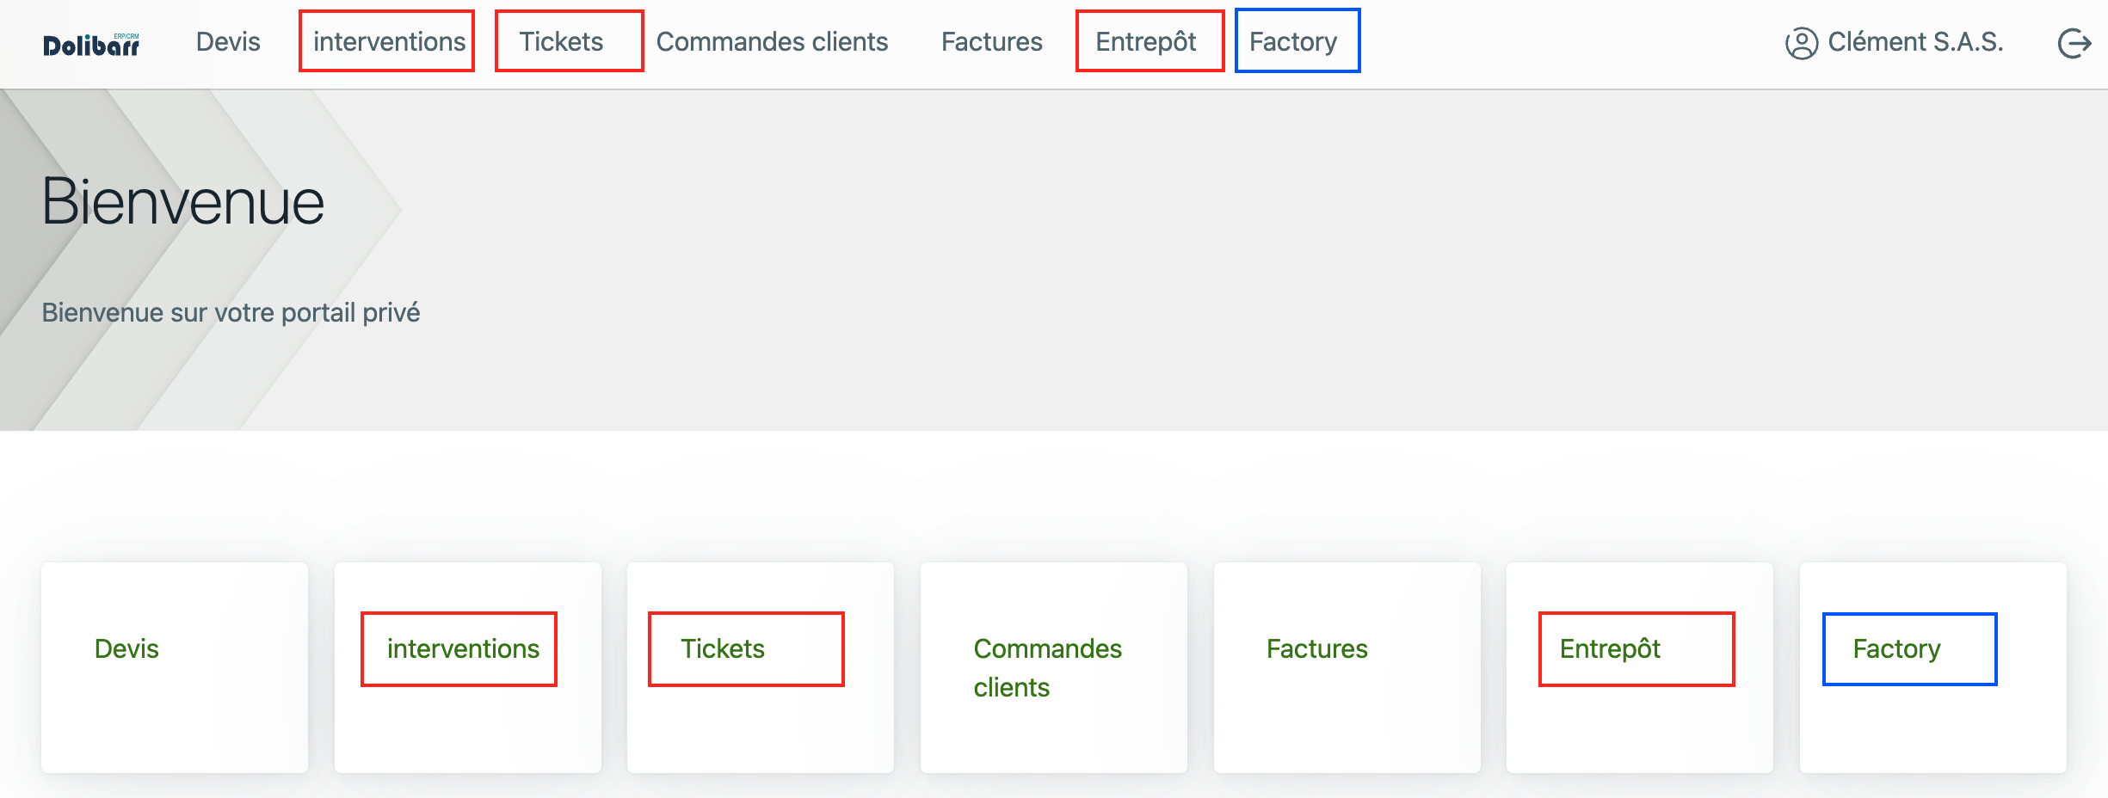Click the logout arrow icon
2108x798 pixels.
pyautogui.click(x=2074, y=43)
